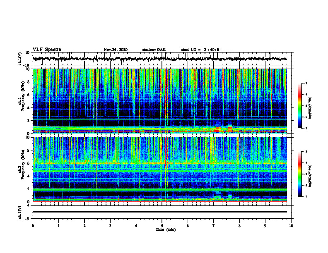The height and width of the screenshot is (253, 328).
Task: Click the "VLF Spectra" plot title
Action: [47, 50]
